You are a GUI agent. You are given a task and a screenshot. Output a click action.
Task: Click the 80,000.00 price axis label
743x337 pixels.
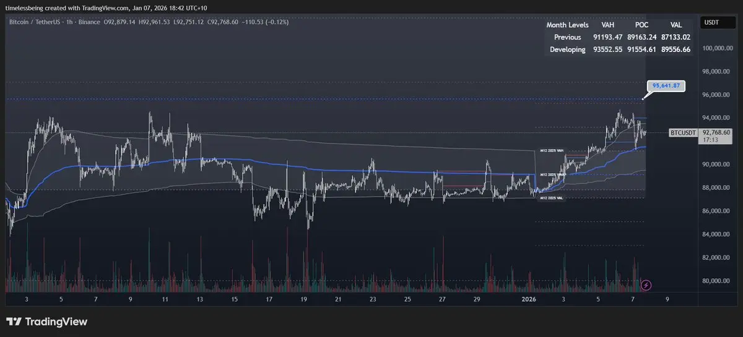[x=717, y=281]
